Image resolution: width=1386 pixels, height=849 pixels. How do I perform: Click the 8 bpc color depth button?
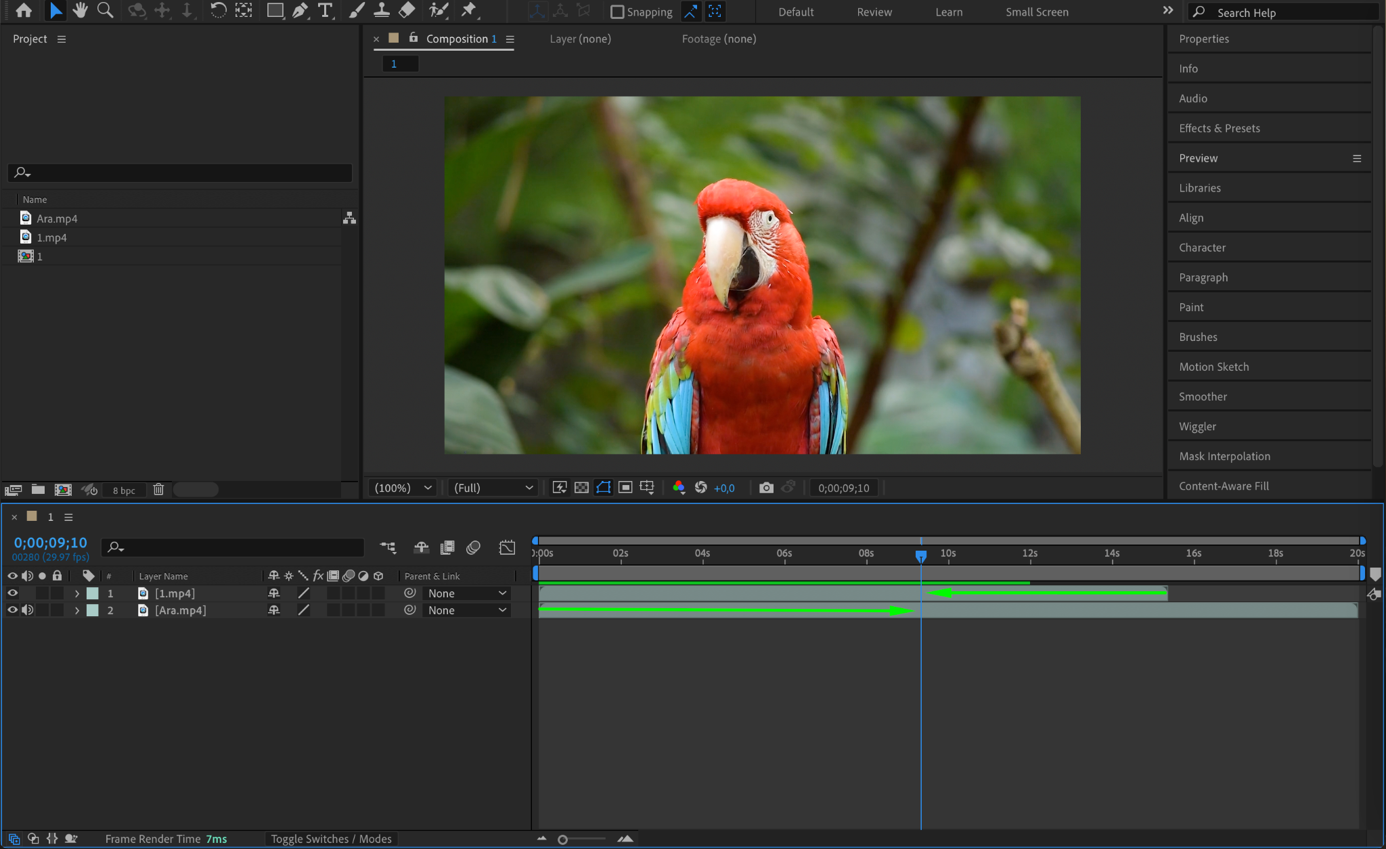[124, 490]
